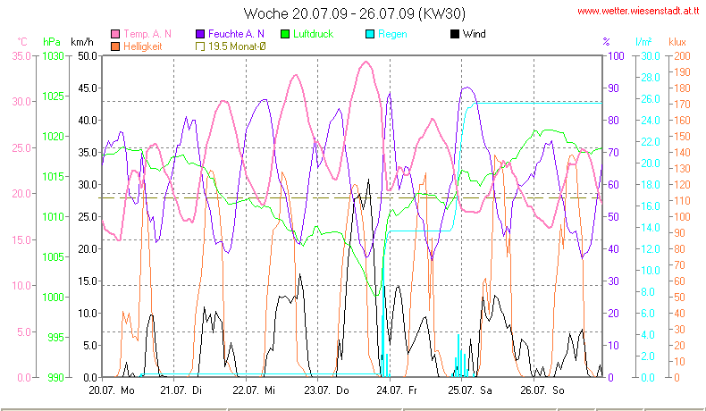Click the % humidity axis unit label
This screenshot has width=706, height=411.
[607, 42]
